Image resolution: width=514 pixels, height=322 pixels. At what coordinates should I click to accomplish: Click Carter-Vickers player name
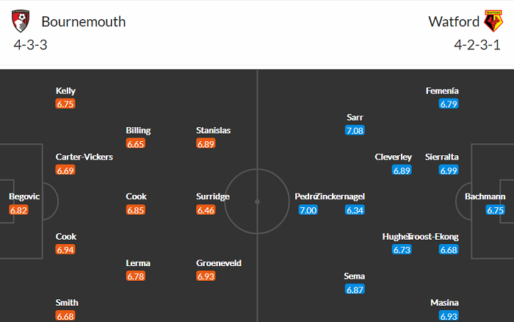[x=84, y=157]
